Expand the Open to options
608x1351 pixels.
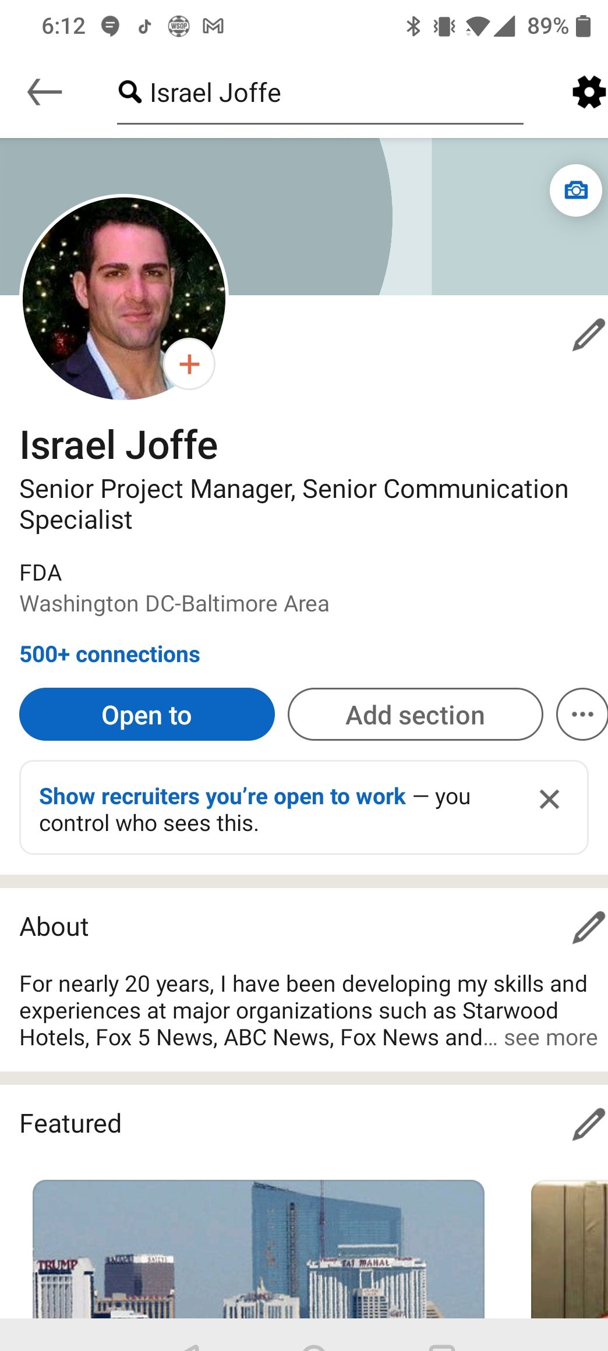[147, 715]
